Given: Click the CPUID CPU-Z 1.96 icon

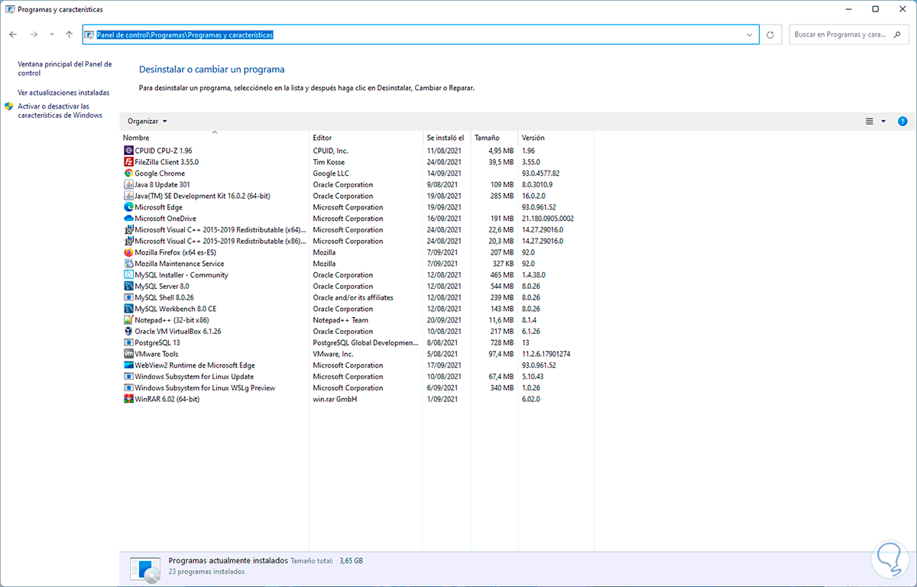Looking at the screenshot, I should 128,151.
